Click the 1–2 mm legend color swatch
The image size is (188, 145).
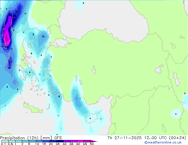[x=19, y=141]
